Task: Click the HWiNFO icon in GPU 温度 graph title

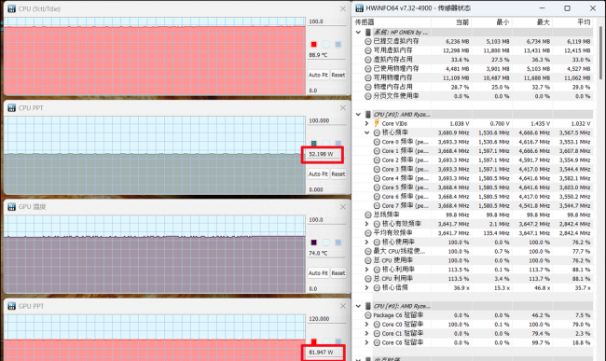Action: coord(11,207)
